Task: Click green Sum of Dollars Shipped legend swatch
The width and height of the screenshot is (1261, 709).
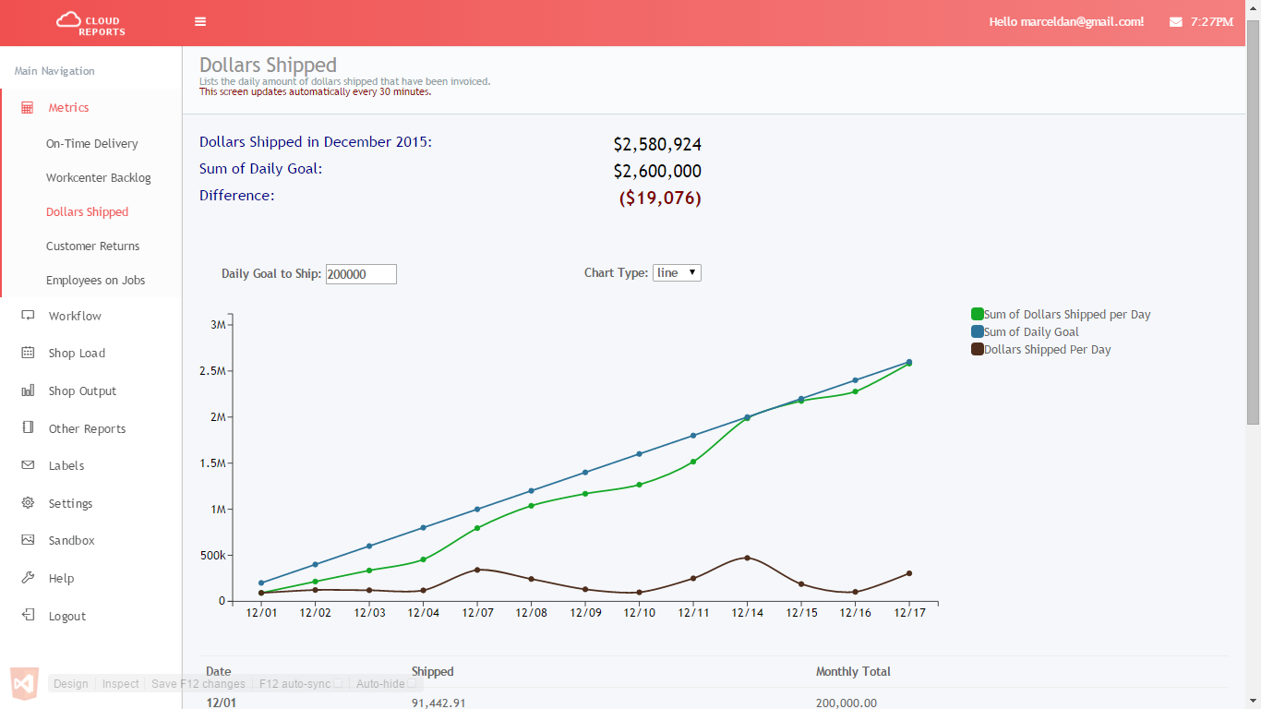Action: [x=978, y=314]
